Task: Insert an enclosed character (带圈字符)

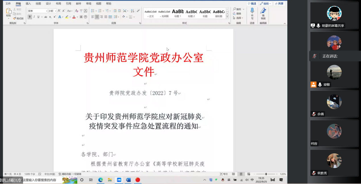Action: (x=85, y=17)
